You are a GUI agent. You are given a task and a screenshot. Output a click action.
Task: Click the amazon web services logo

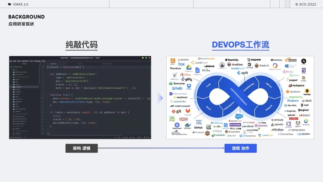point(291,60)
